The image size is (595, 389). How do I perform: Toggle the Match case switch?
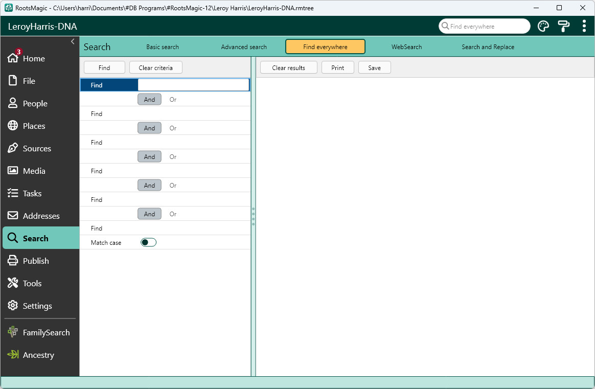148,242
